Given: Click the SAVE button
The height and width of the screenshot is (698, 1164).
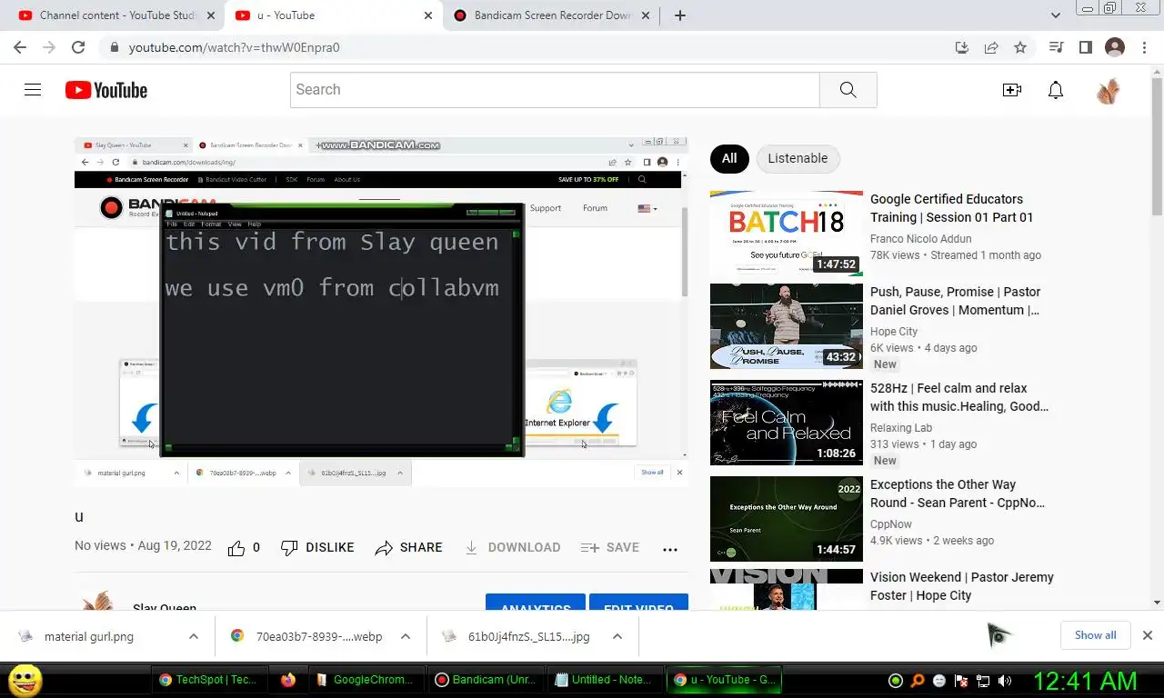Looking at the screenshot, I should click(609, 548).
